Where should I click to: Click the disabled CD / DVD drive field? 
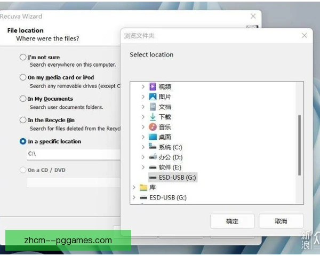coord(74,182)
